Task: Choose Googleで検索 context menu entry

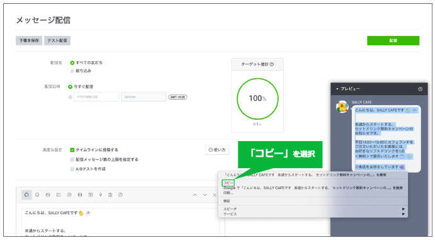Action: 313,188
